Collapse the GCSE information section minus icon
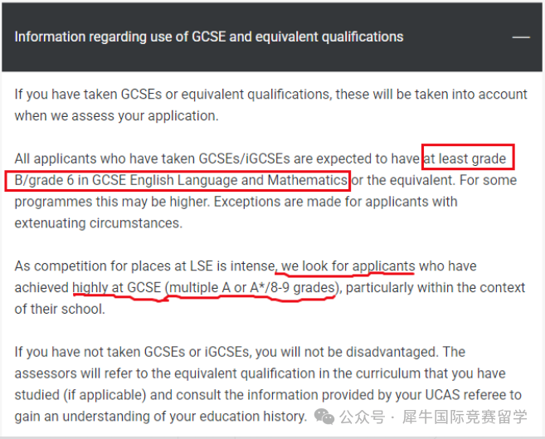This screenshot has width=545, height=439. pyautogui.click(x=520, y=37)
